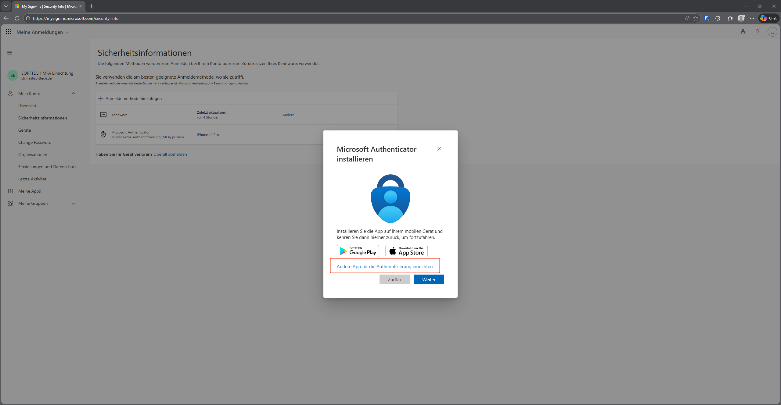Open the SE account manager avatar
781x405 pixels.
[x=772, y=32]
